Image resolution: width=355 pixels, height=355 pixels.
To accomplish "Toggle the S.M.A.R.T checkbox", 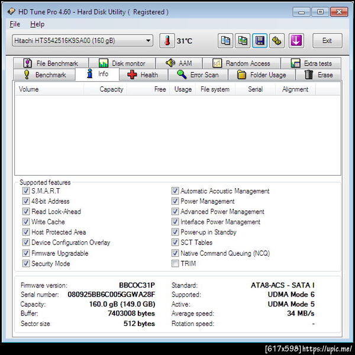I will [26, 191].
